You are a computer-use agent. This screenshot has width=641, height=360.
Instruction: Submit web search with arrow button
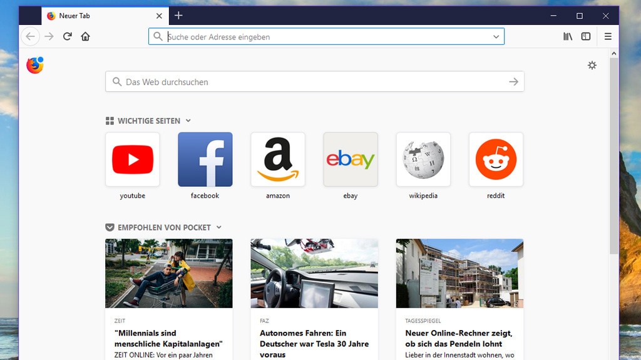[x=513, y=82]
